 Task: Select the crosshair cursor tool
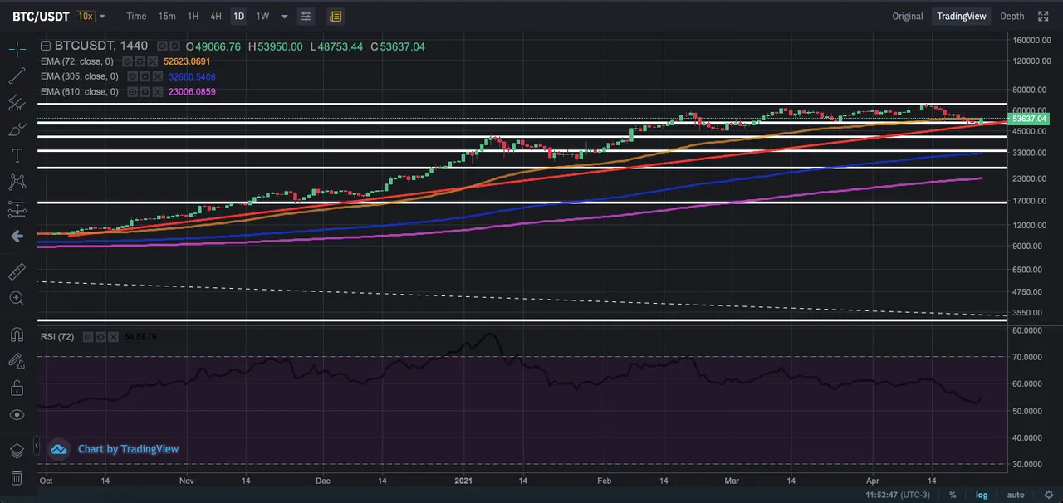pyautogui.click(x=17, y=49)
